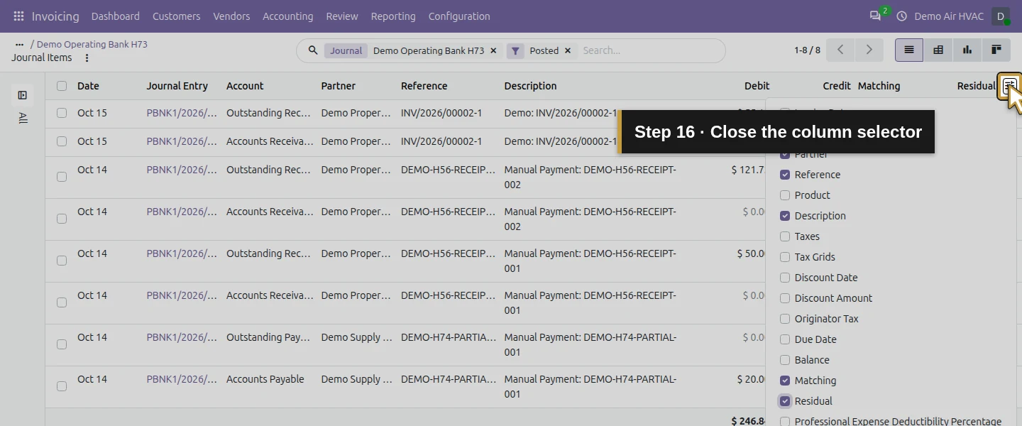Open the Demo Air HVAC company switcher
The height and width of the screenshot is (426, 1022).
click(949, 16)
